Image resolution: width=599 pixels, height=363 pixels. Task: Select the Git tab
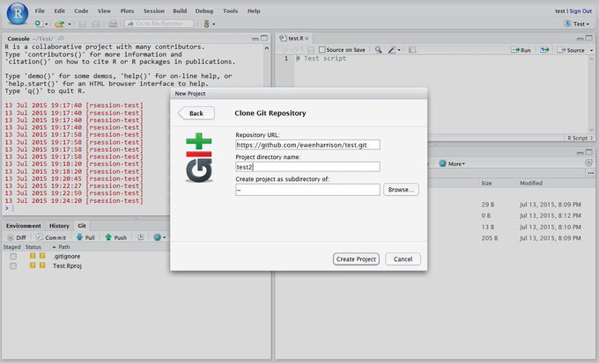pyautogui.click(x=82, y=226)
